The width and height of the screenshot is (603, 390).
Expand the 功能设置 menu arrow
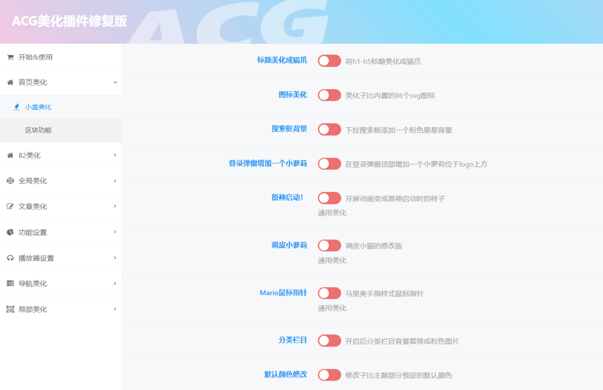coord(115,232)
